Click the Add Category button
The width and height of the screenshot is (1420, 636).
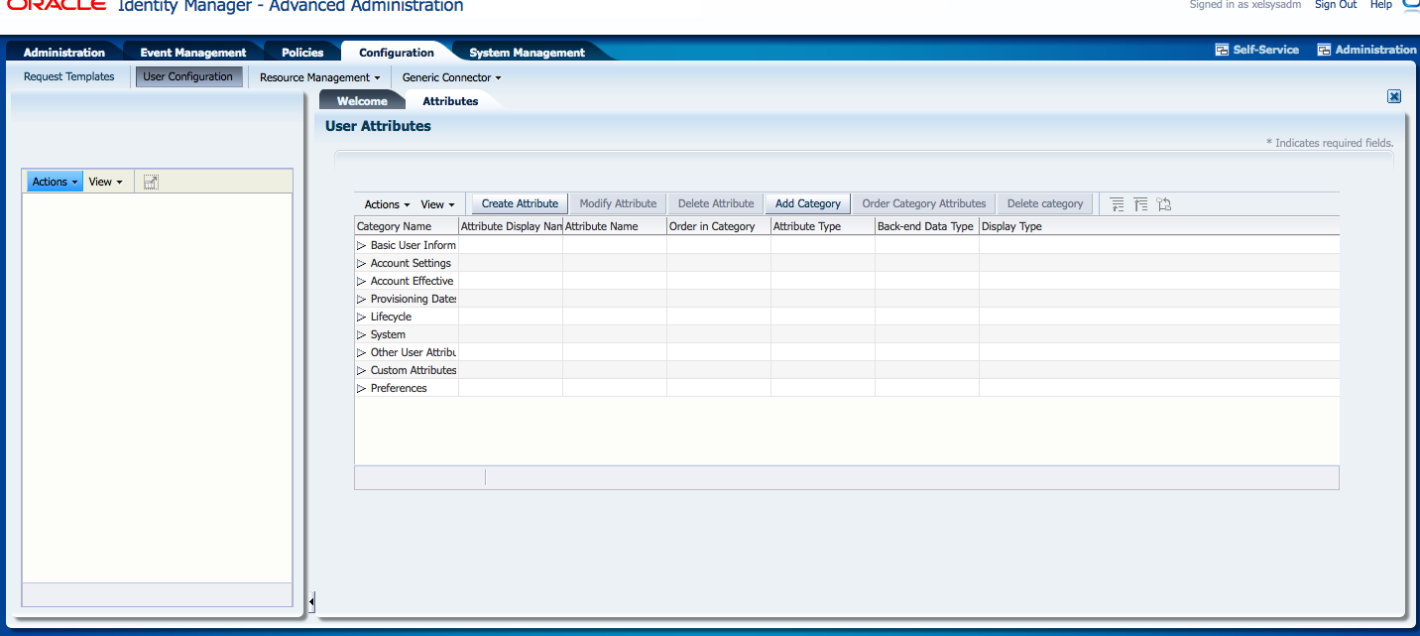807,203
